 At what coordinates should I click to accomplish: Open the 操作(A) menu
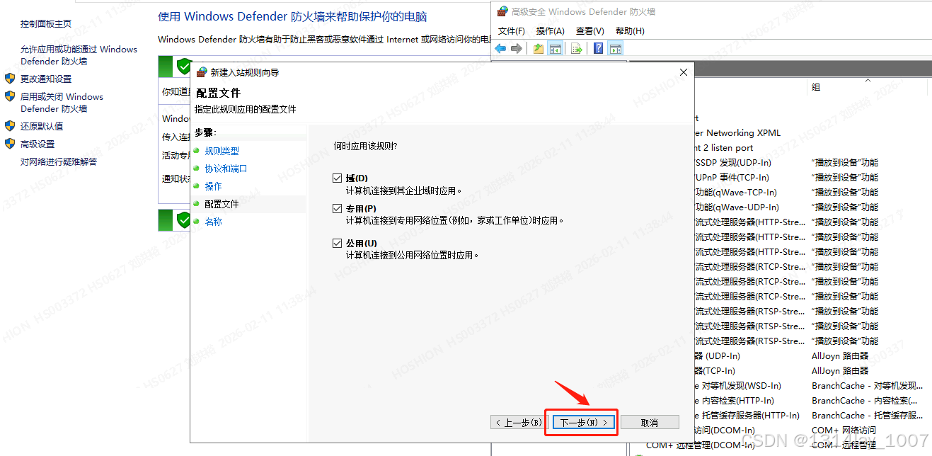[551, 31]
